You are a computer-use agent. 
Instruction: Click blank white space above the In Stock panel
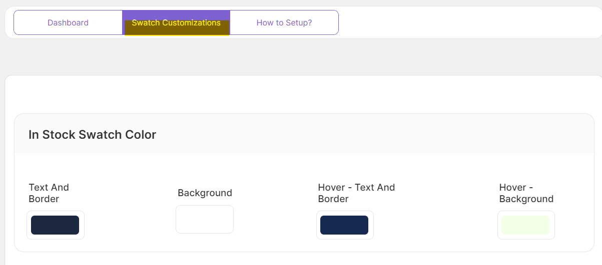point(300,95)
